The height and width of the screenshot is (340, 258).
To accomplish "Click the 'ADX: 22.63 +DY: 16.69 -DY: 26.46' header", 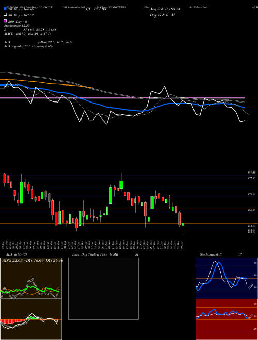I will click(33, 261).
